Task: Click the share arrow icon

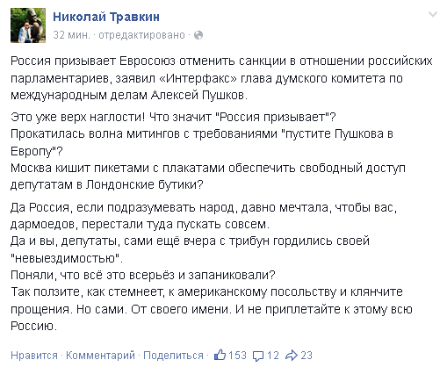Action: (x=292, y=355)
